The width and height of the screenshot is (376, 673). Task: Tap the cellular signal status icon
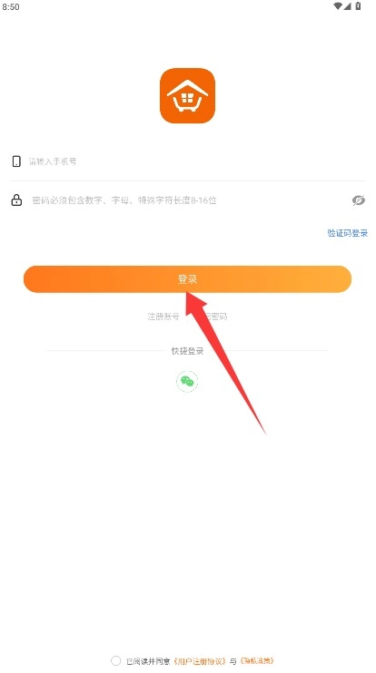347,6
